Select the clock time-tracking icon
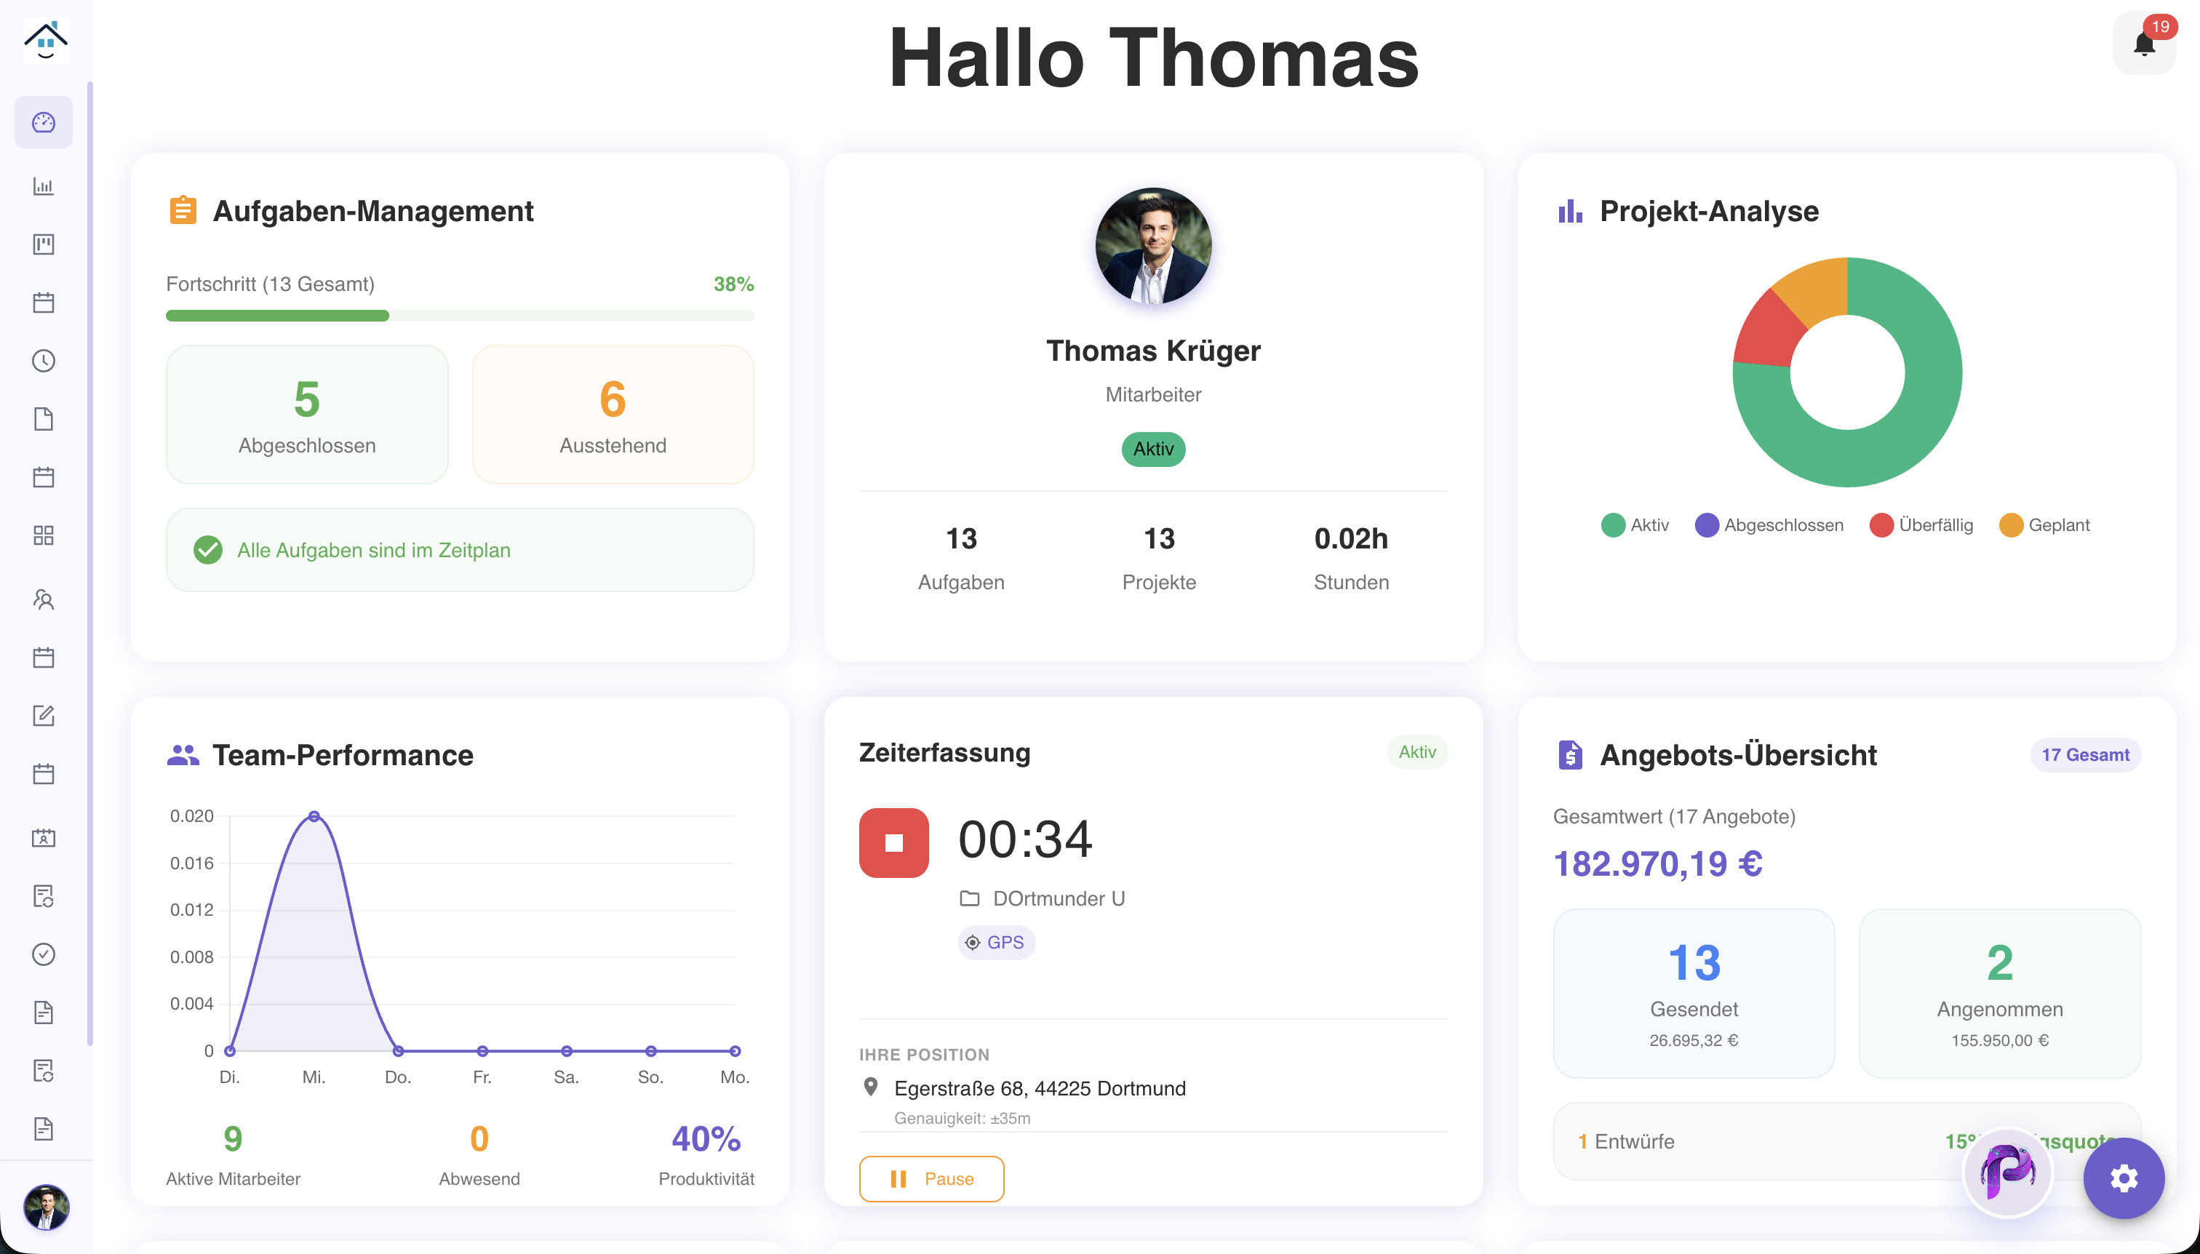Screen dimensions: 2200x1254 [x=44, y=361]
